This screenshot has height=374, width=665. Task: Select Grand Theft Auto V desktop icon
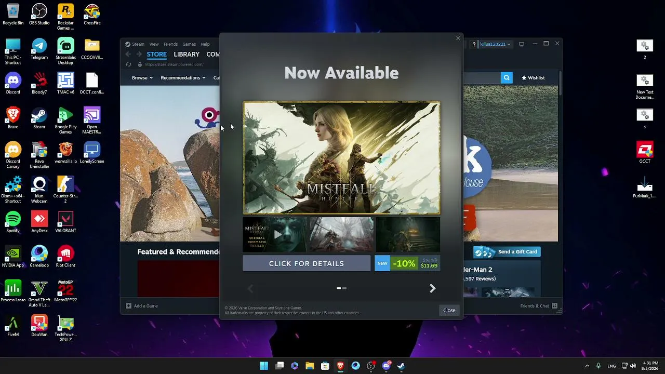39,294
